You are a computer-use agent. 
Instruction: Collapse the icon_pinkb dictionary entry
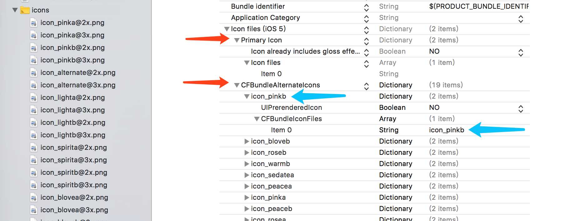tap(247, 96)
